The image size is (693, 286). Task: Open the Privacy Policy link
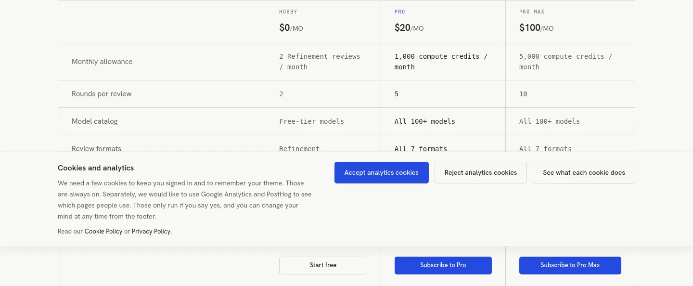pyautogui.click(x=151, y=231)
